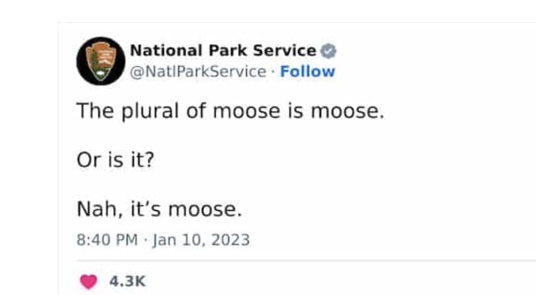Open the @NatlParkService handle link
The image size is (536, 295).
[198, 72]
